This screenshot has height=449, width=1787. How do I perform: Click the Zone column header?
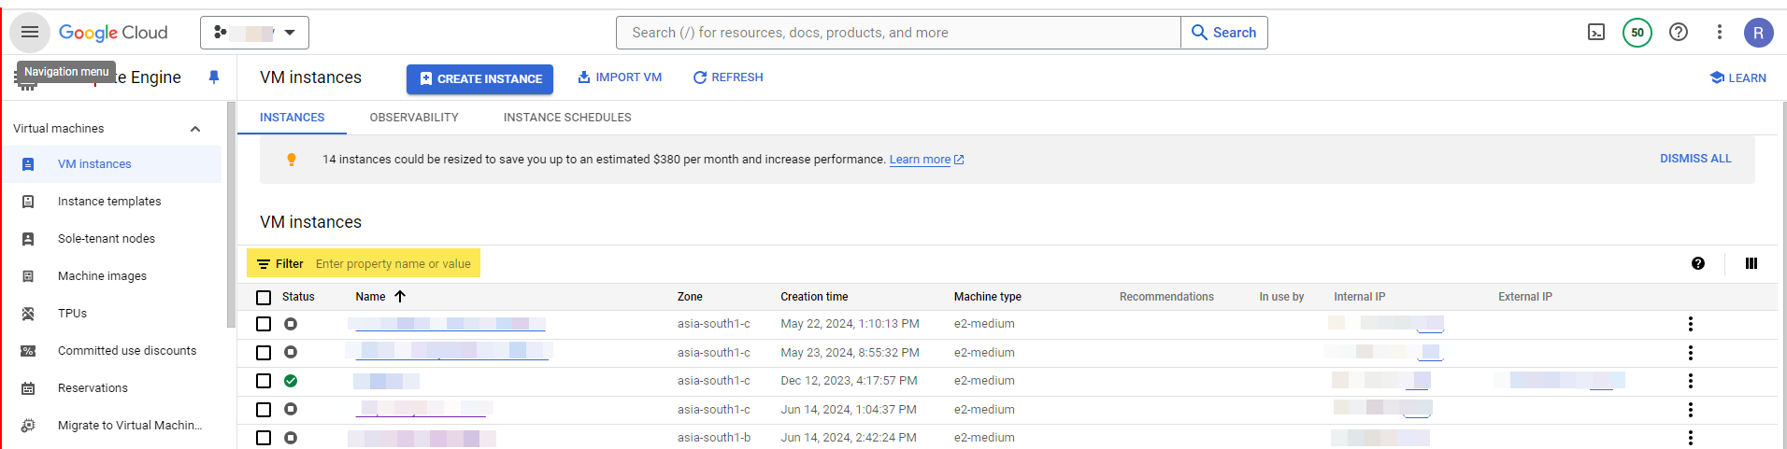click(x=690, y=297)
